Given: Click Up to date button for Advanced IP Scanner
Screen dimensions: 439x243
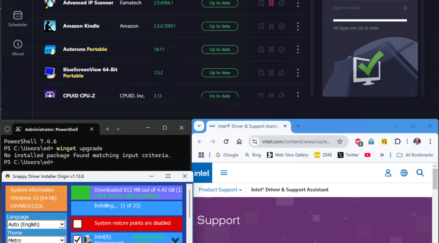Looking at the screenshot, I should point(220,3).
